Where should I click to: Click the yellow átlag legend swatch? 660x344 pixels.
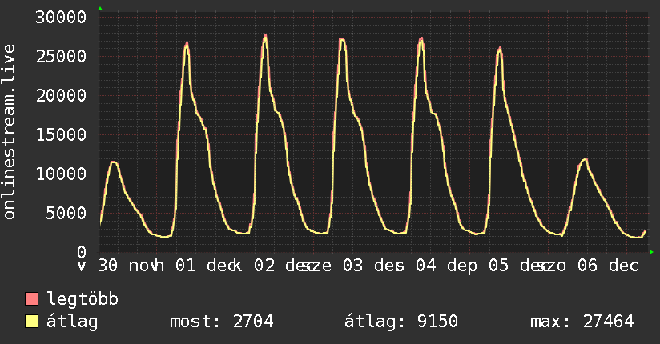(31, 322)
